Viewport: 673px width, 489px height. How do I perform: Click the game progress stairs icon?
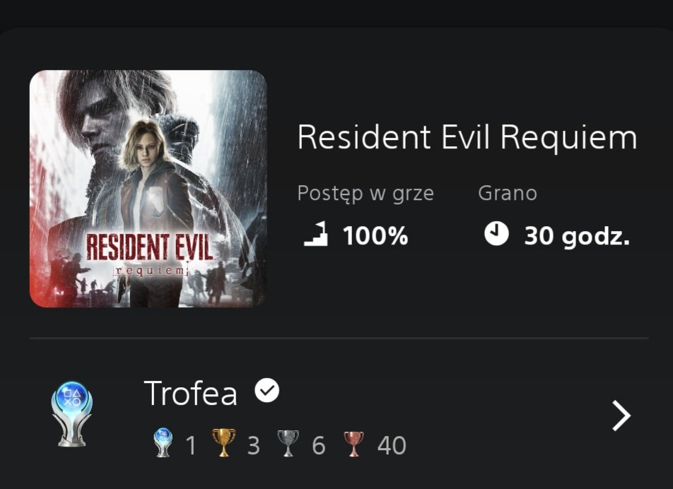tap(316, 234)
